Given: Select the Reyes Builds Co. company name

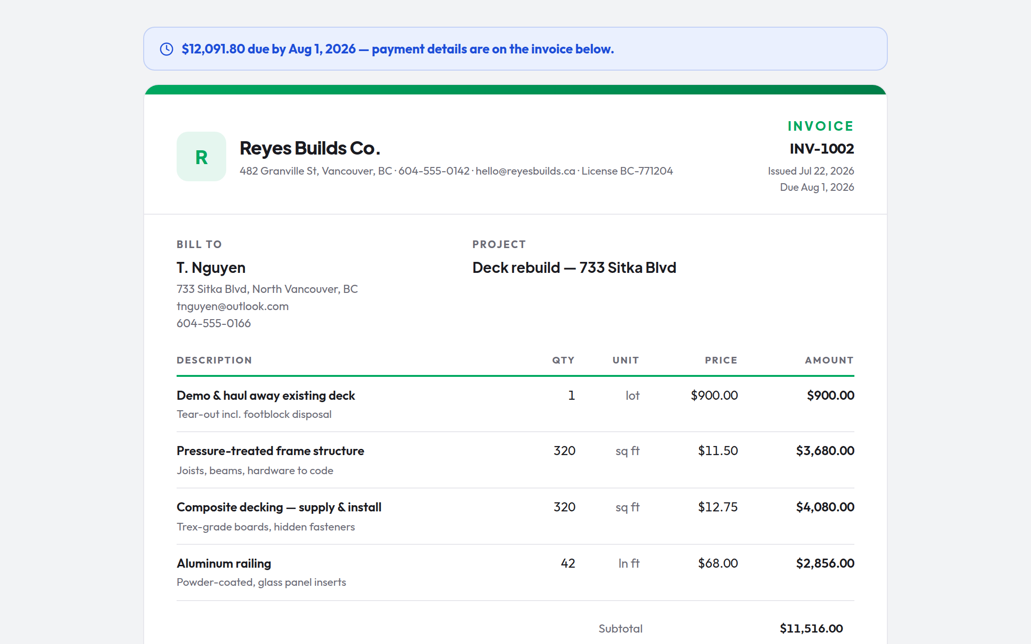Looking at the screenshot, I should (x=310, y=148).
